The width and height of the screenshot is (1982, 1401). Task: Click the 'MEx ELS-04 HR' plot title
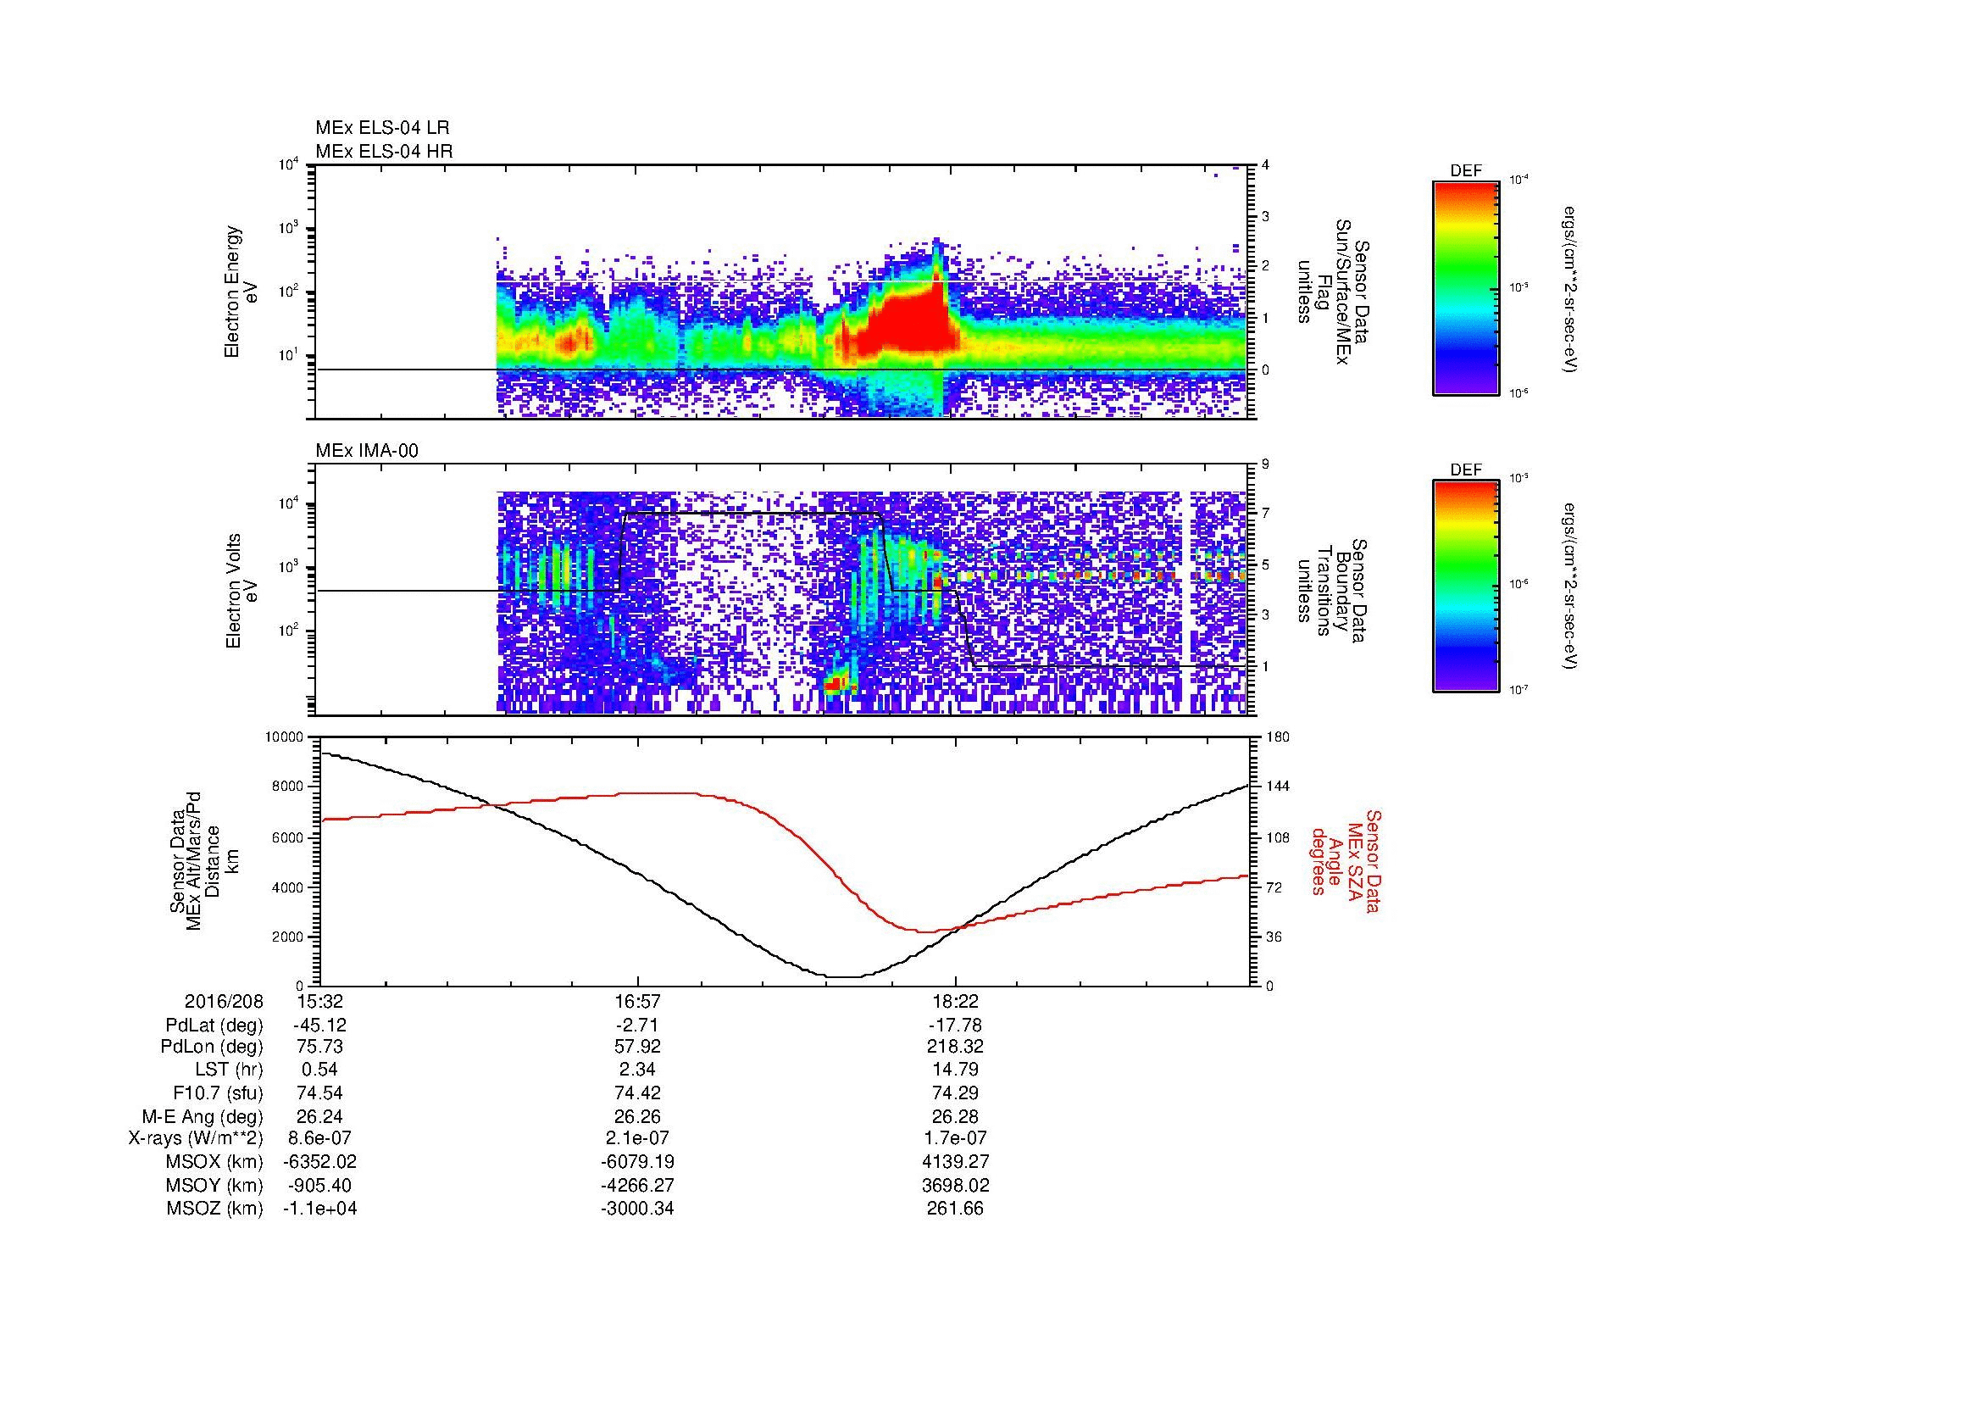[384, 151]
